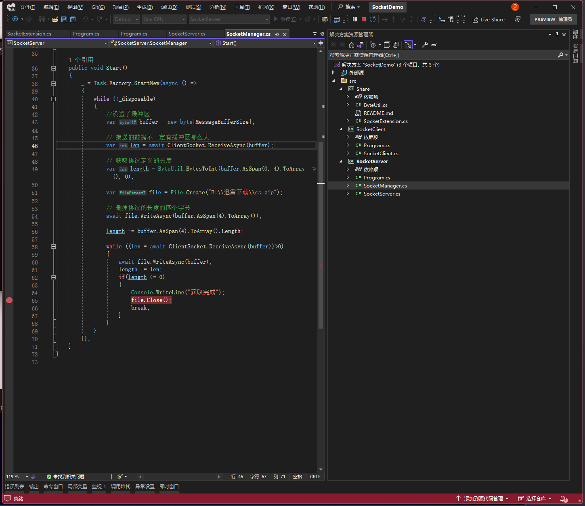
Task: Toggle pin on Solution Explorer panel
Action: click(557, 35)
